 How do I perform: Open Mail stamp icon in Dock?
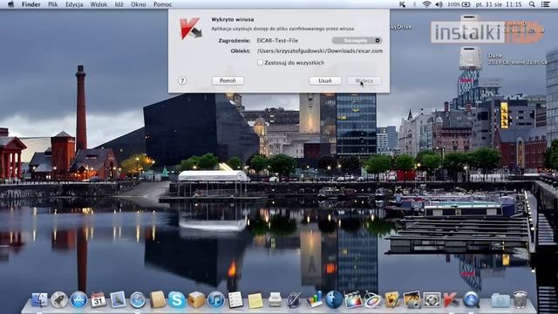(118, 300)
